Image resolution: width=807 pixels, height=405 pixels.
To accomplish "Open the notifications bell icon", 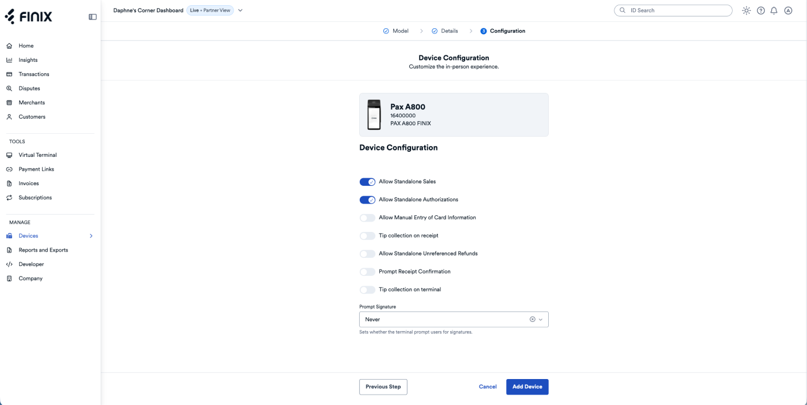I will (774, 10).
